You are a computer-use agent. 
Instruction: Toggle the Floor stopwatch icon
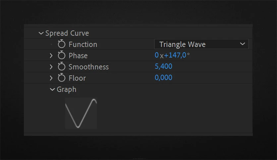(62, 78)
